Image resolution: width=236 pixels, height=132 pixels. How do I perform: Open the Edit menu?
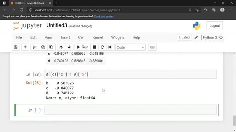coord(34,37)
